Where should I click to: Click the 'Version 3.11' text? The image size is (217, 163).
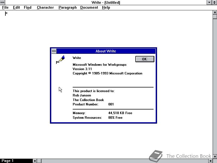(82, 69)
